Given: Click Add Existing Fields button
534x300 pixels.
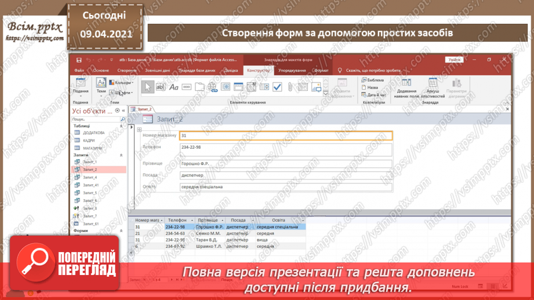Looking at the screenshot, I should pos(406,88).
